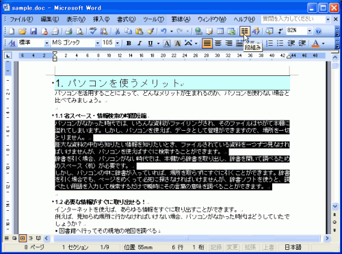Open Microsoft Word Help with the question icon
Image resolution: width=342 pixels, height=254 pixels.
tap(318, 31)
